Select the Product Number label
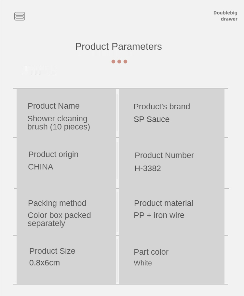The image size is (244, 296). [164, 155]
